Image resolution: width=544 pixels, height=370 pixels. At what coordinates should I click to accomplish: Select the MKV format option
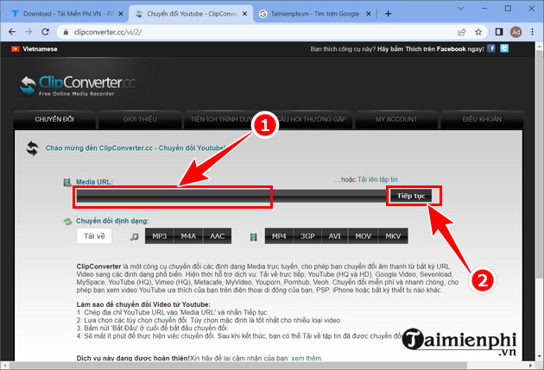tap(393, 235)
